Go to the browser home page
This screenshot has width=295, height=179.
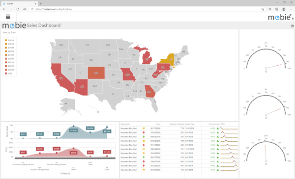[x=25, y=9]
